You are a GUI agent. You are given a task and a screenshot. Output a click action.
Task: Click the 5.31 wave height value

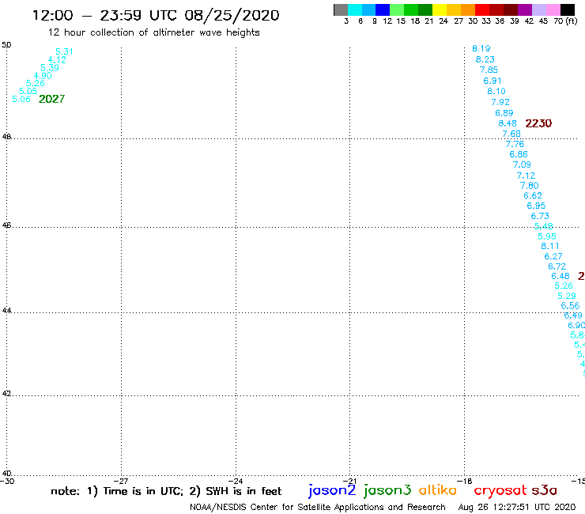pos(64,51)
